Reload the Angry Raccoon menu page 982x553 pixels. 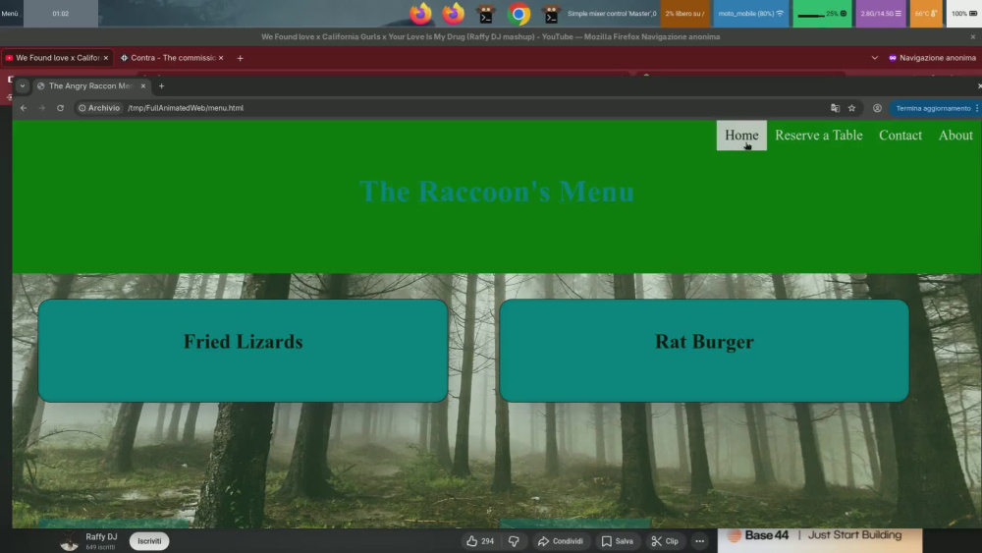(60, 108)
